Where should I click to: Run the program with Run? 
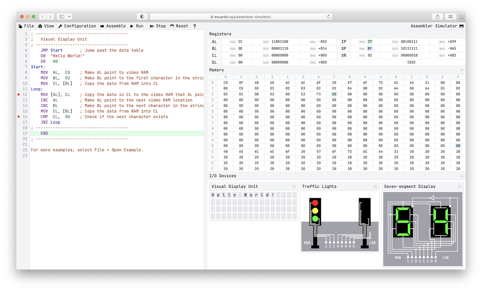click(x=137, y=26)
